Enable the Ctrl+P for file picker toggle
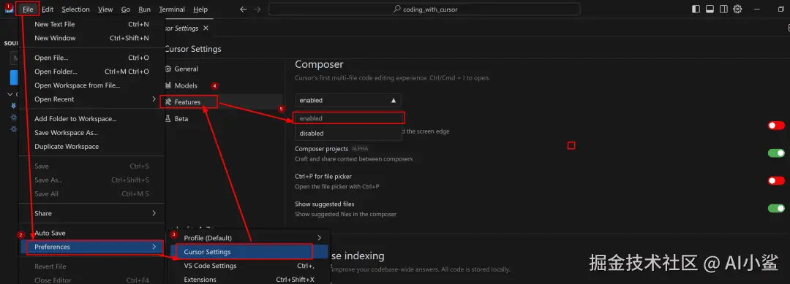The width and height of the screenshot is (790, 284). 776,180
